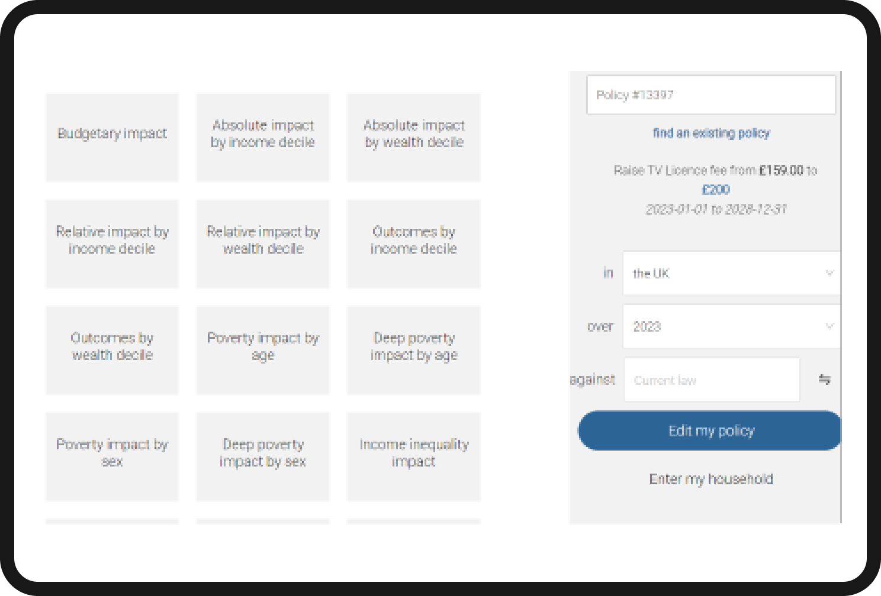881x596 pixels.
Task: Choose Relative impact by wealth decile
Action: pos(263,244)
